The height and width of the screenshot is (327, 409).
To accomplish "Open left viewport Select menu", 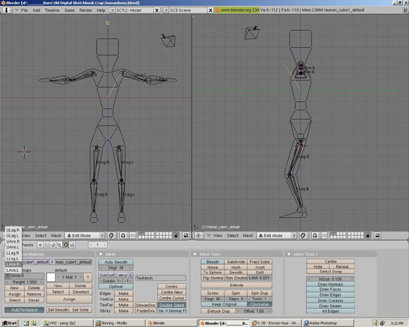I will coord(41,235).
